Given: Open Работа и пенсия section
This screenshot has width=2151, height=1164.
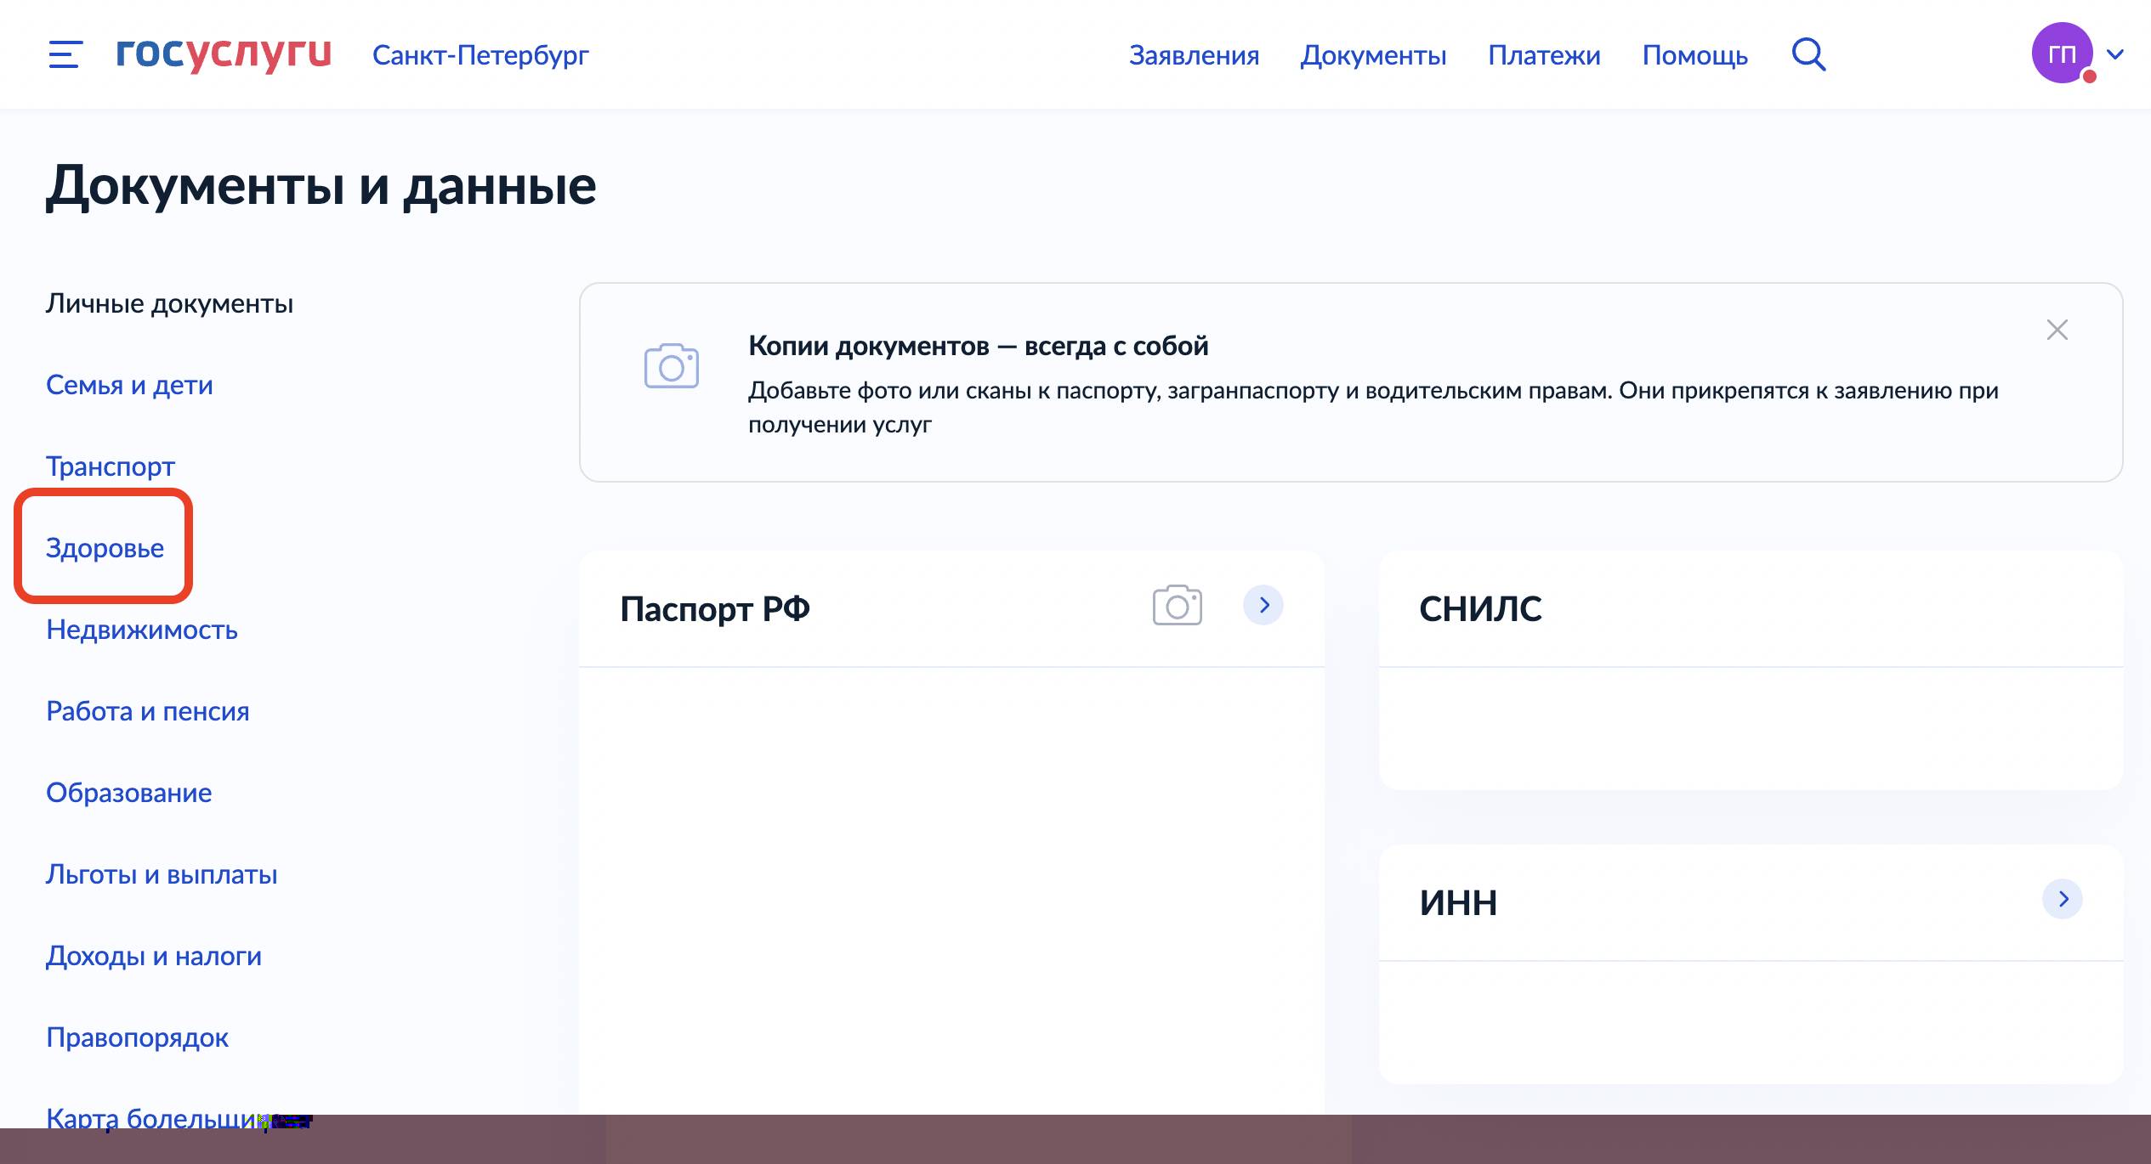Looking at the screenshot, I should pos(148,711).
